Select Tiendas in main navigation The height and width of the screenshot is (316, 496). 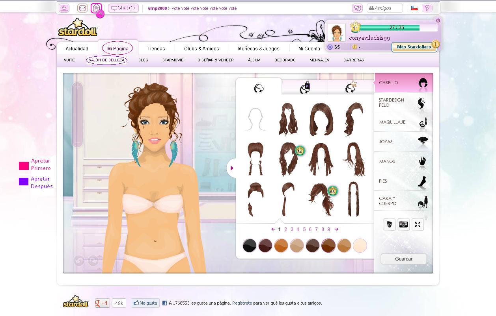[156, 49]
